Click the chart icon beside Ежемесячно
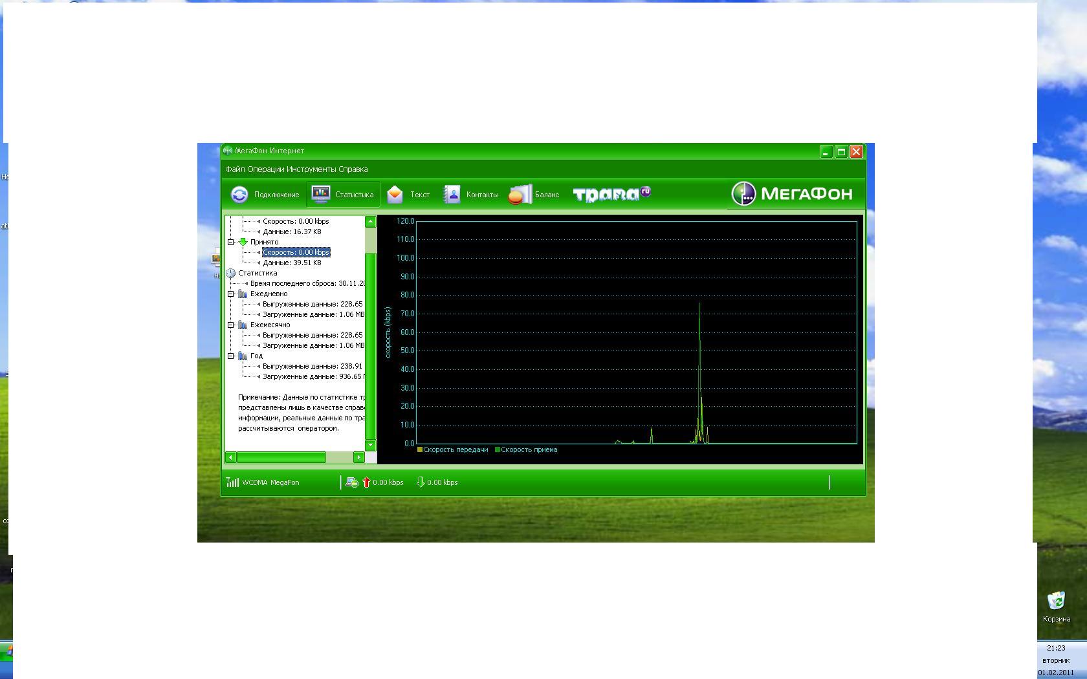1087x679 pixels. tap(243, 325)
